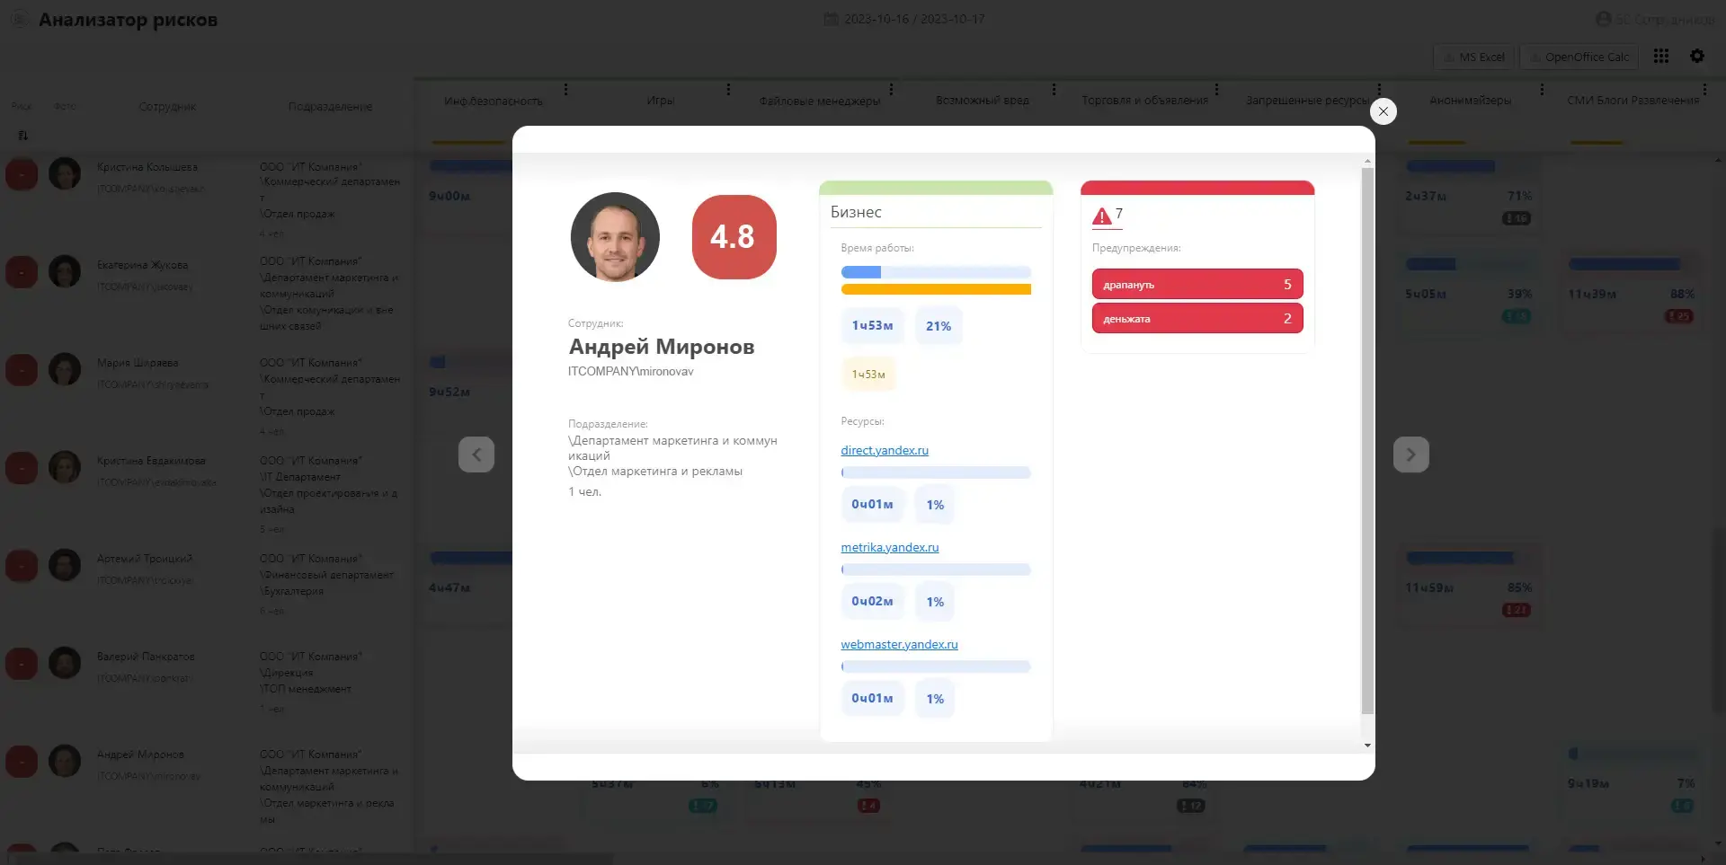Click the 0ч02м chip for metrika.yandex.ru
1726x865 pixels.
tap(872, 602)
